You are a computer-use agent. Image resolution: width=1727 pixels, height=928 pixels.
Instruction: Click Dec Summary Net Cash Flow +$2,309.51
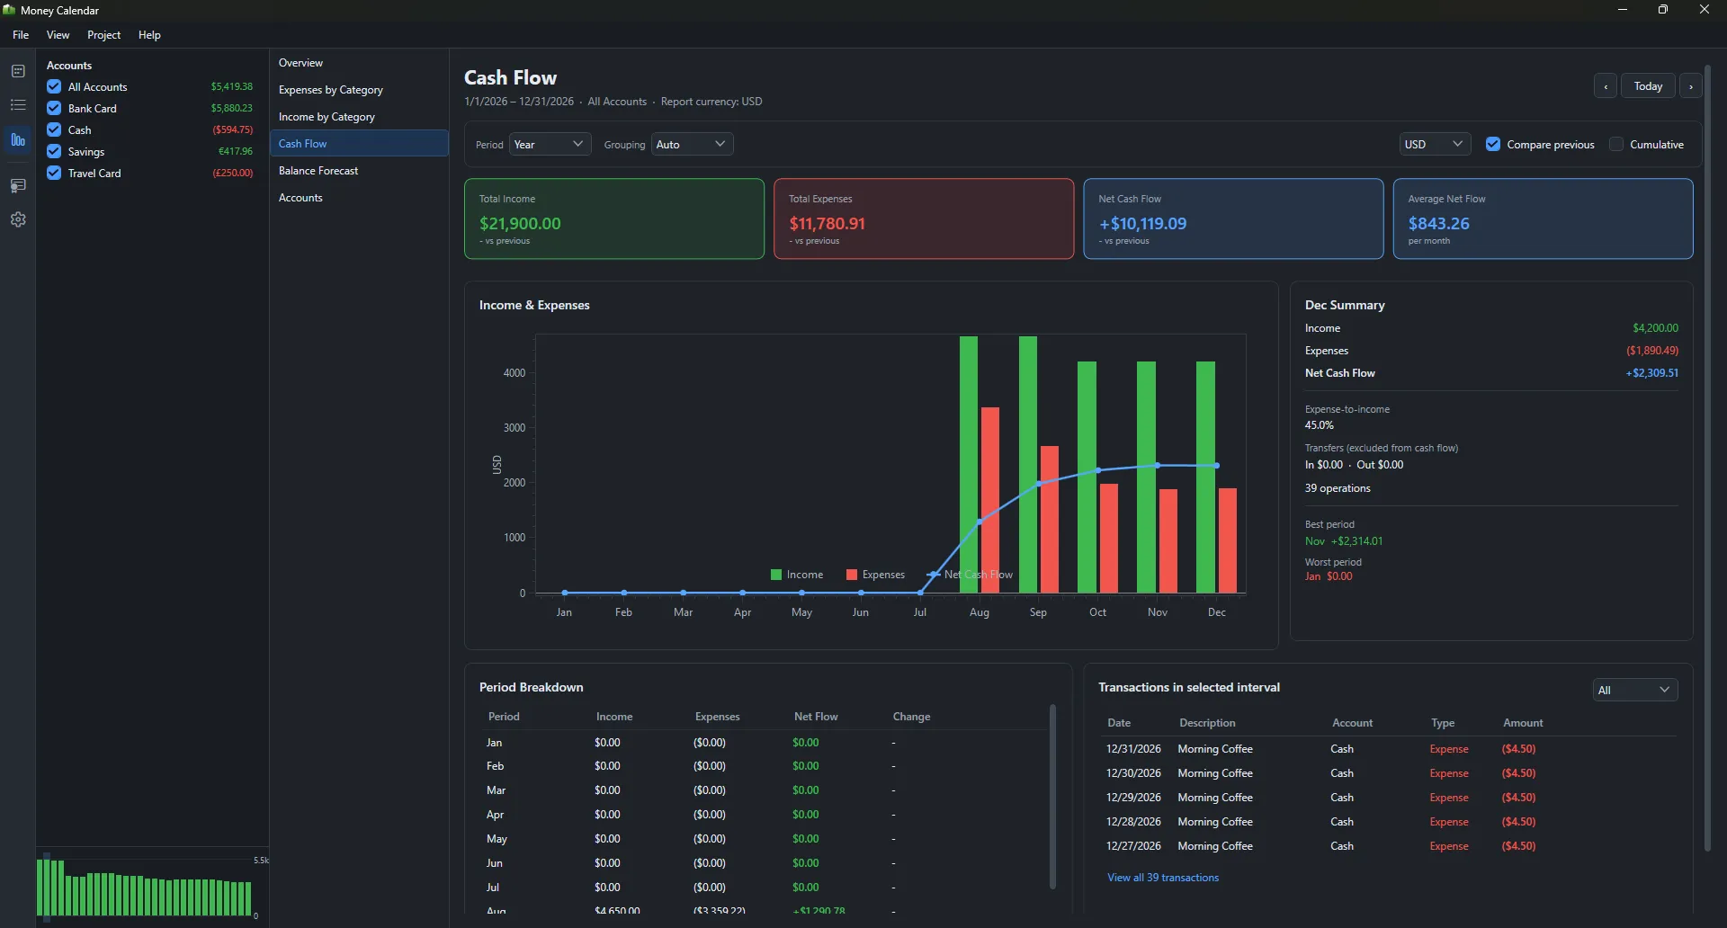(x=1651, y=373)
